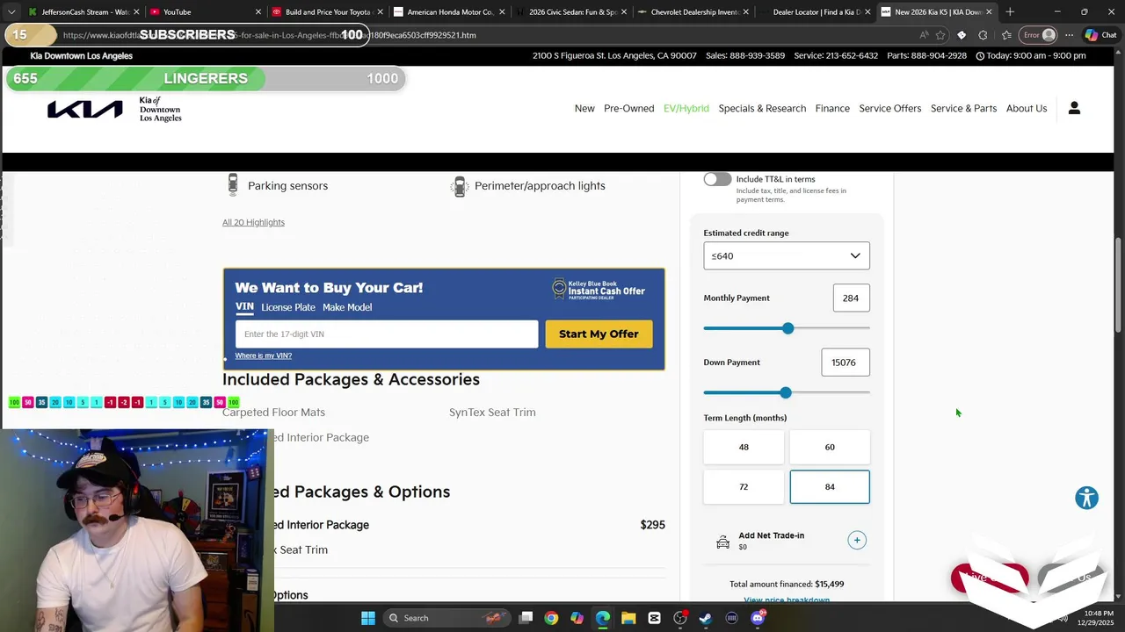
Task: Click the favorites star icon in address bar
Action: point(940,35)
